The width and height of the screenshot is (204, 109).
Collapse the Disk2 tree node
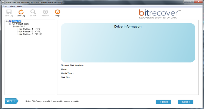tap(14, 26)
